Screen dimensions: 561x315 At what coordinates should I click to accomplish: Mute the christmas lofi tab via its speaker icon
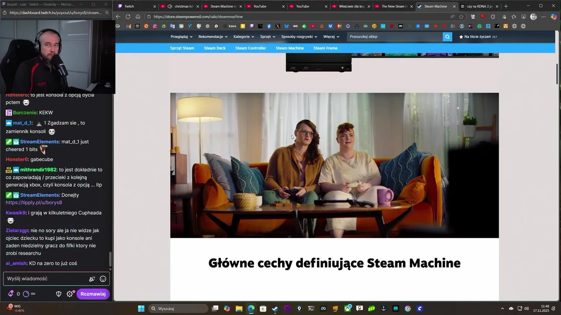(x=170, y=6)
